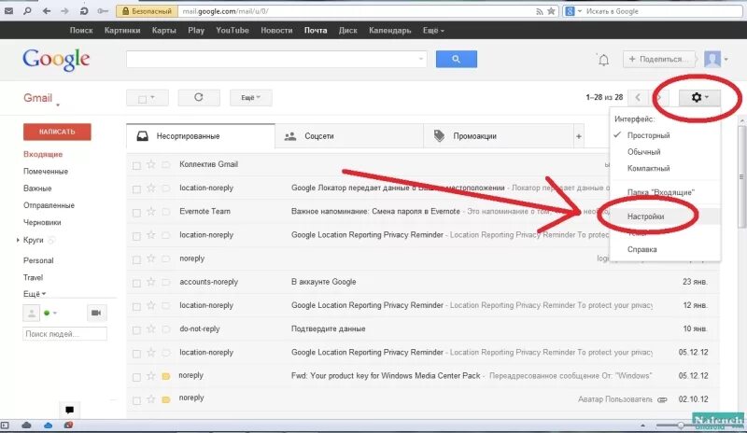This screenshot has height=433, width=747.
Task: Choose the Компактный interface density
Action: pos(648,168)
